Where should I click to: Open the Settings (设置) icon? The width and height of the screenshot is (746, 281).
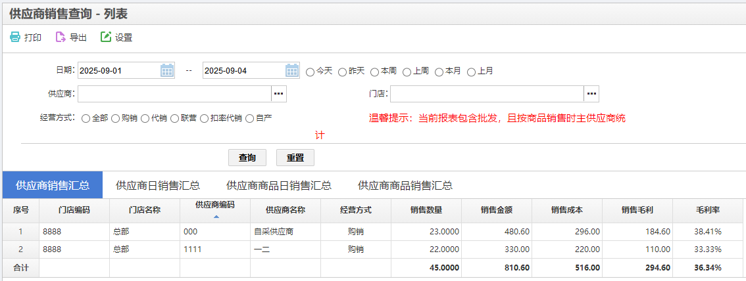(106, 37)
